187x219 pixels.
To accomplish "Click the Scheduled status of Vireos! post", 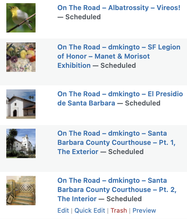I will (83, 17).
